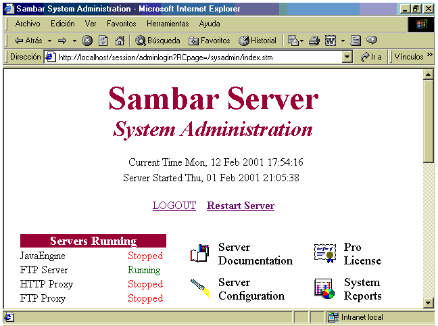
Task: Open the Ayuda menu
Action: click(210, 24)
